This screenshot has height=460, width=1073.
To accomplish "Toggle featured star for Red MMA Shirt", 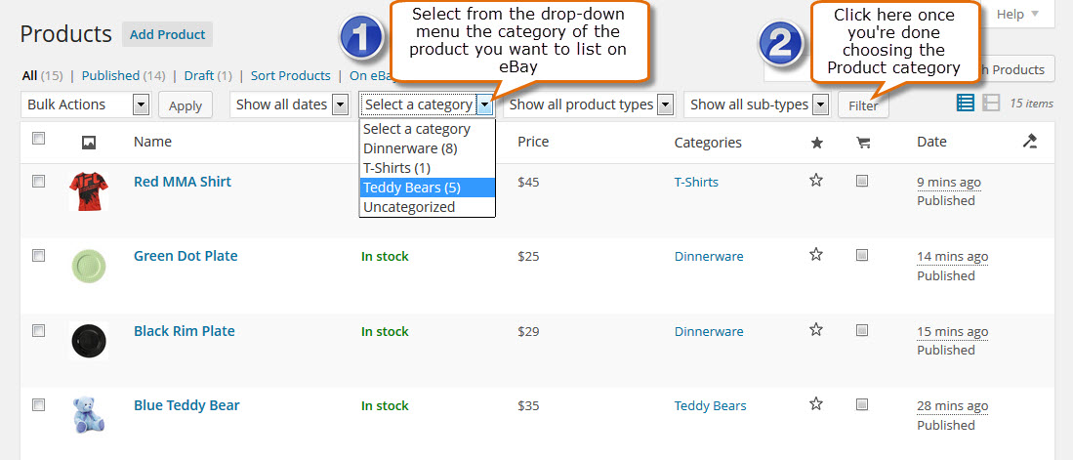I will coord(815,181).
